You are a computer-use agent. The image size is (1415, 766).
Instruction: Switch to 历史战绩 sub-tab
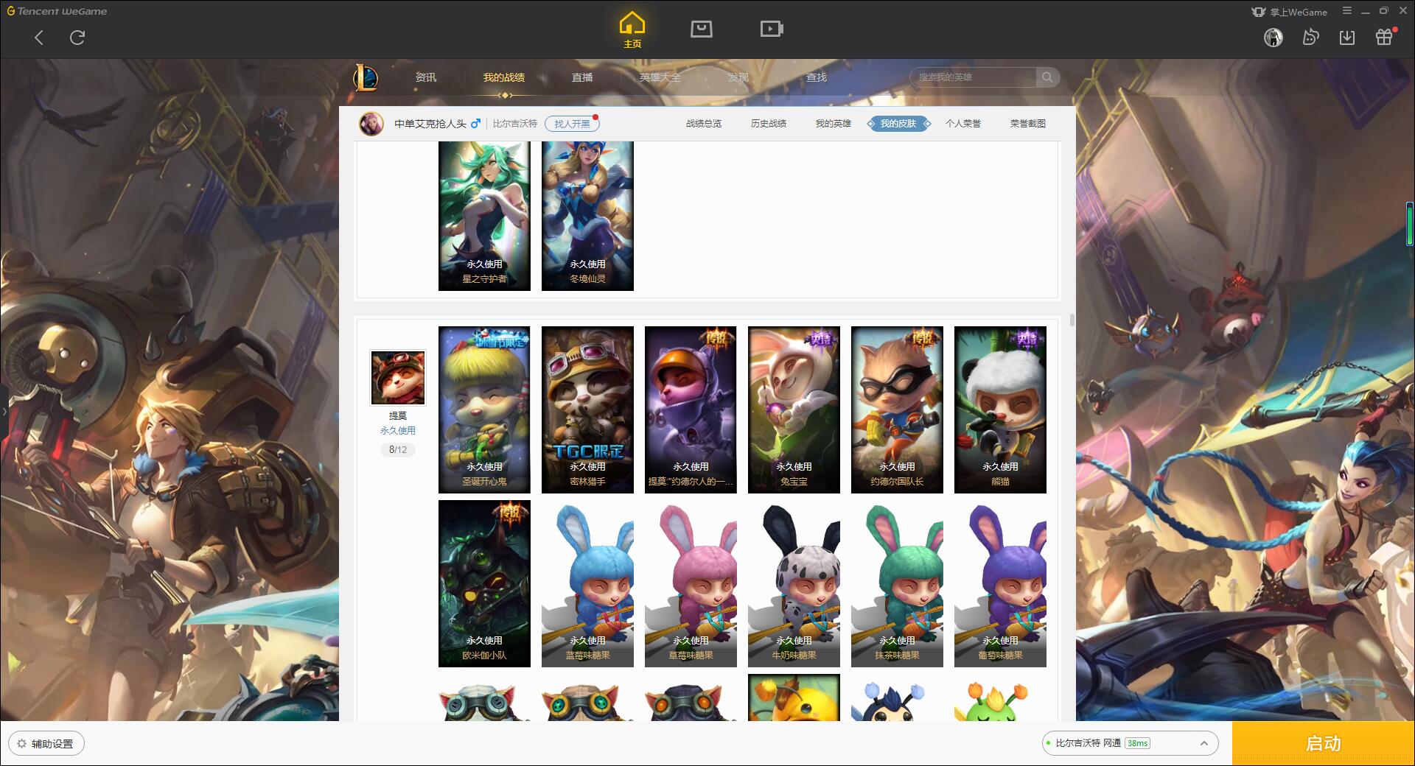coord(769,124)
